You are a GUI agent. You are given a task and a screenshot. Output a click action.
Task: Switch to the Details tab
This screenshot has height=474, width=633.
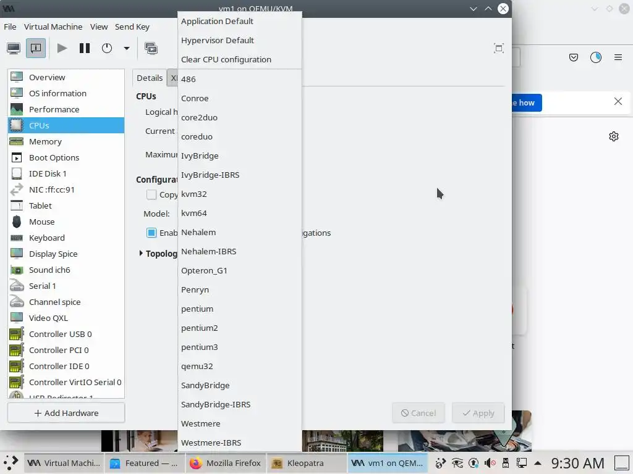pyautogui.click(x=150, y=78)
